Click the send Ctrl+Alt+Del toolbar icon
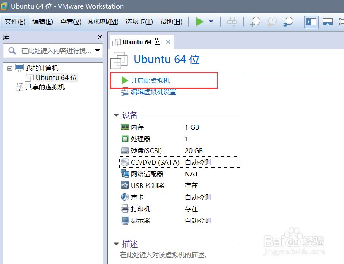344x264 pixels. point(232,22)
